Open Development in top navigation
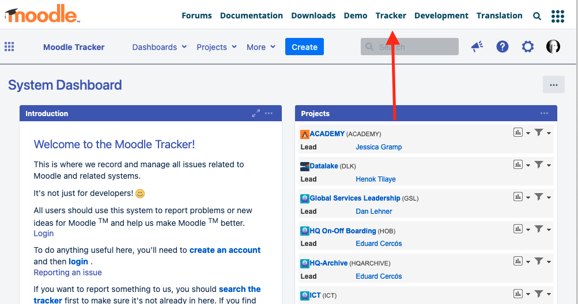This screenshot has width=578, height=304. (441, 16)
